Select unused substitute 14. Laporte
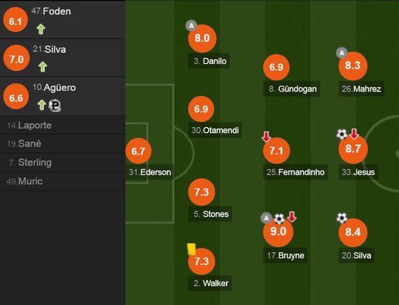This screenshot has height=305, width=399. 63,125
